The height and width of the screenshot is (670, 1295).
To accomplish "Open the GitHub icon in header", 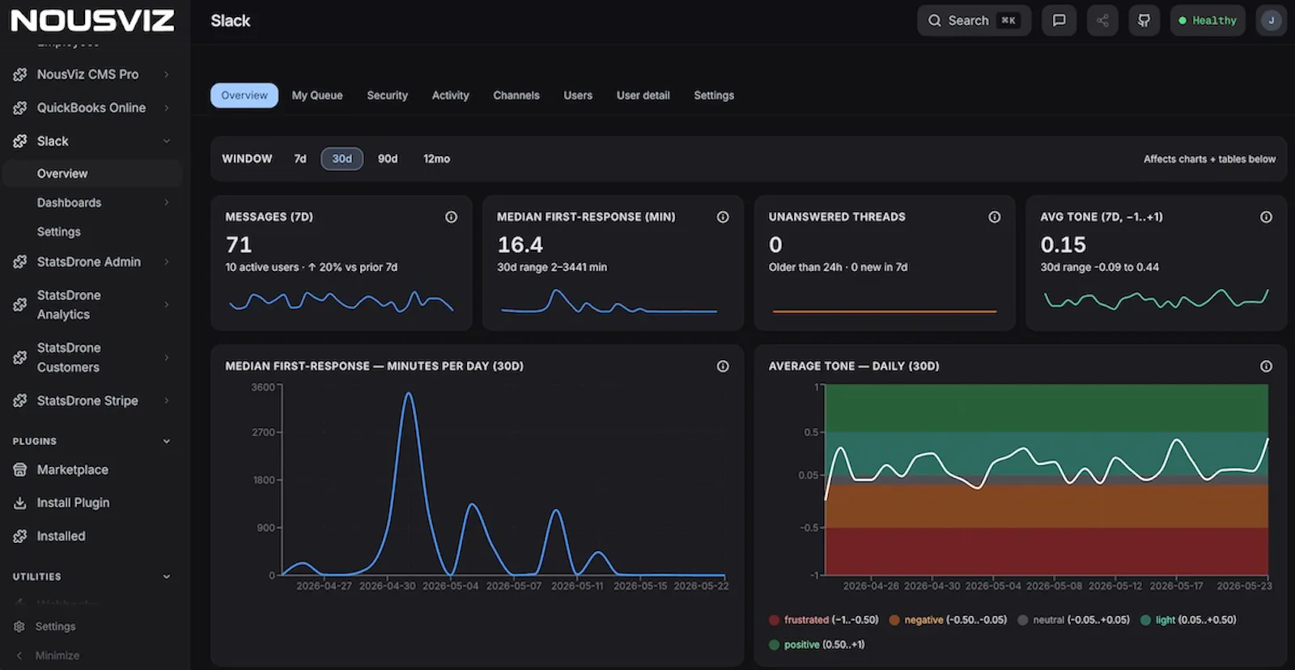I will 1144,20.
